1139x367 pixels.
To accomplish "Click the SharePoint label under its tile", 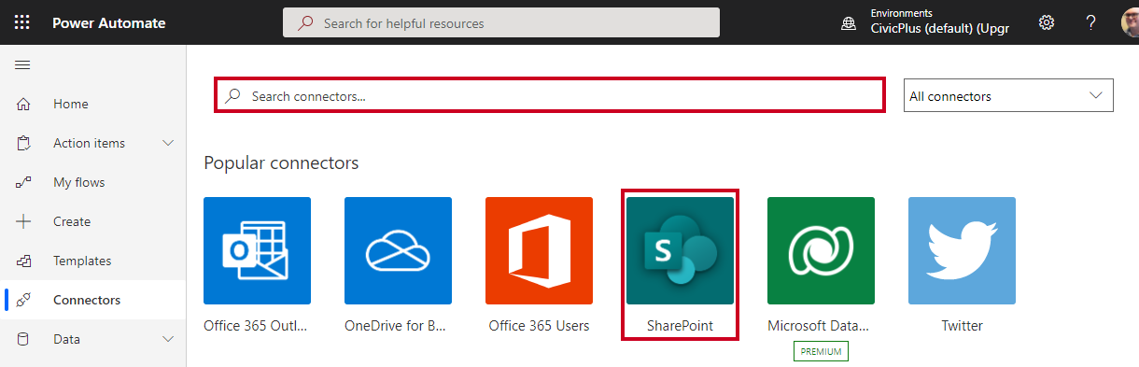I will coord(680,326).
